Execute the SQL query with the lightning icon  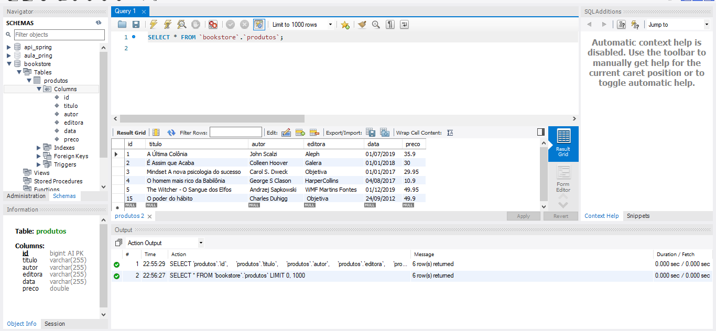click(x=153, y=24)
